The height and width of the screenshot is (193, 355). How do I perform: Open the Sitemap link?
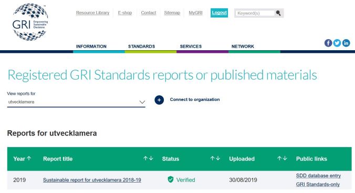pyautogui.click(x=172, y=13)
